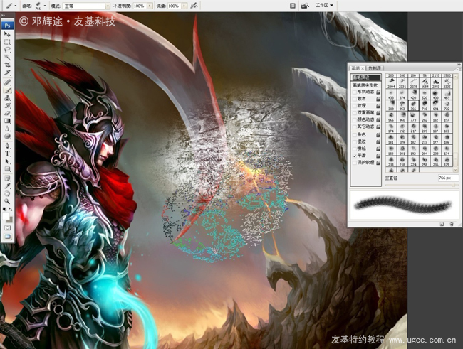Viewport: 463px width, 349px height.
Task: Open the 不透明度 slider arrow
Action: click(x=150, y=6)
